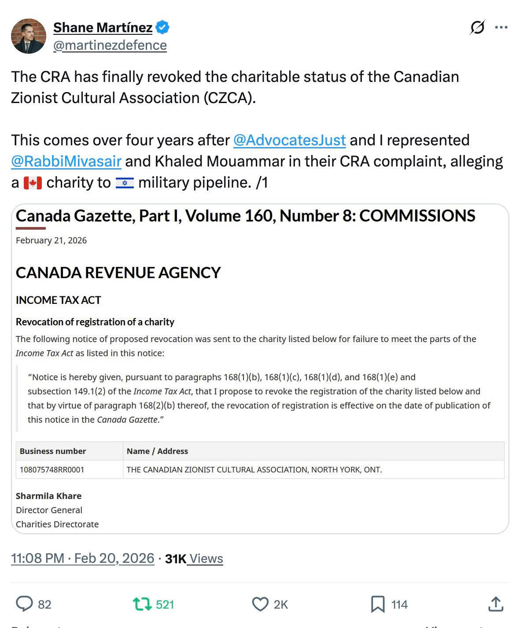Image resolution: width=523 pixels, height=628 pixels.
Task: Open the @AdvocatesJust mention
Action: tap(289, 140)
